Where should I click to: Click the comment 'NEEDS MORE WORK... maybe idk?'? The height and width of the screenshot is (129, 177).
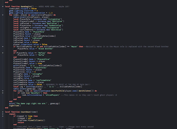(54, 6)
